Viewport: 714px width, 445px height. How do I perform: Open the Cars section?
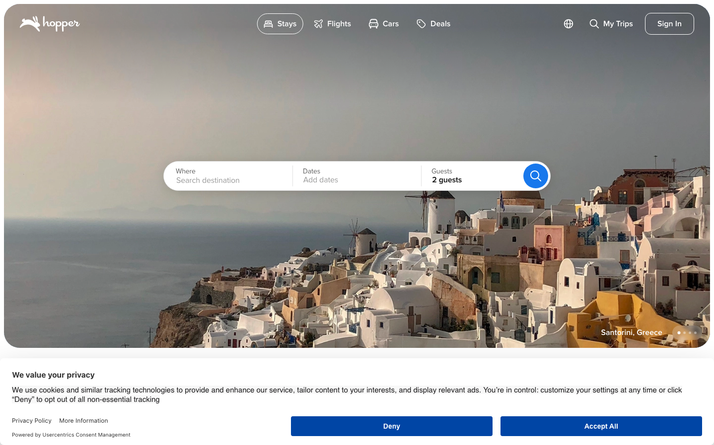[x=383, y=24]
